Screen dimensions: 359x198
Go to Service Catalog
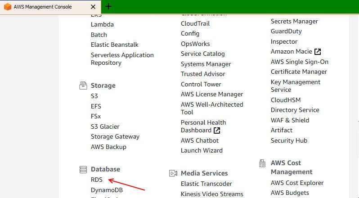202,54
